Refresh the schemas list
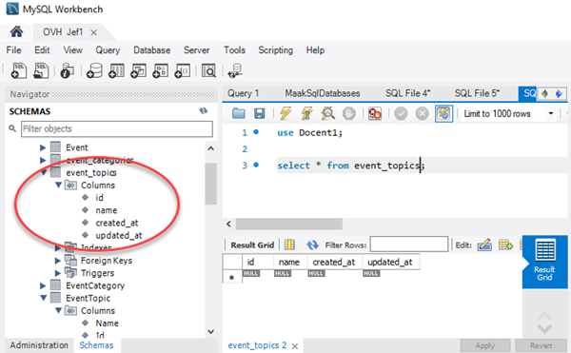This screenshot has width=571, height=353. coord(204,111)
